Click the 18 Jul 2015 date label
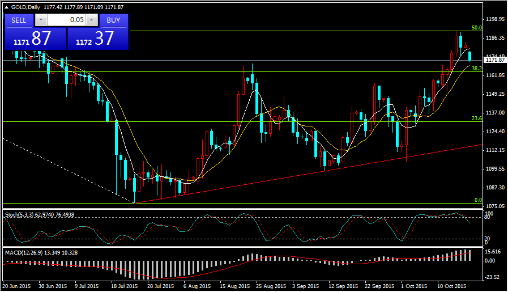The image size is (508, 292). (x=125, y=286)
